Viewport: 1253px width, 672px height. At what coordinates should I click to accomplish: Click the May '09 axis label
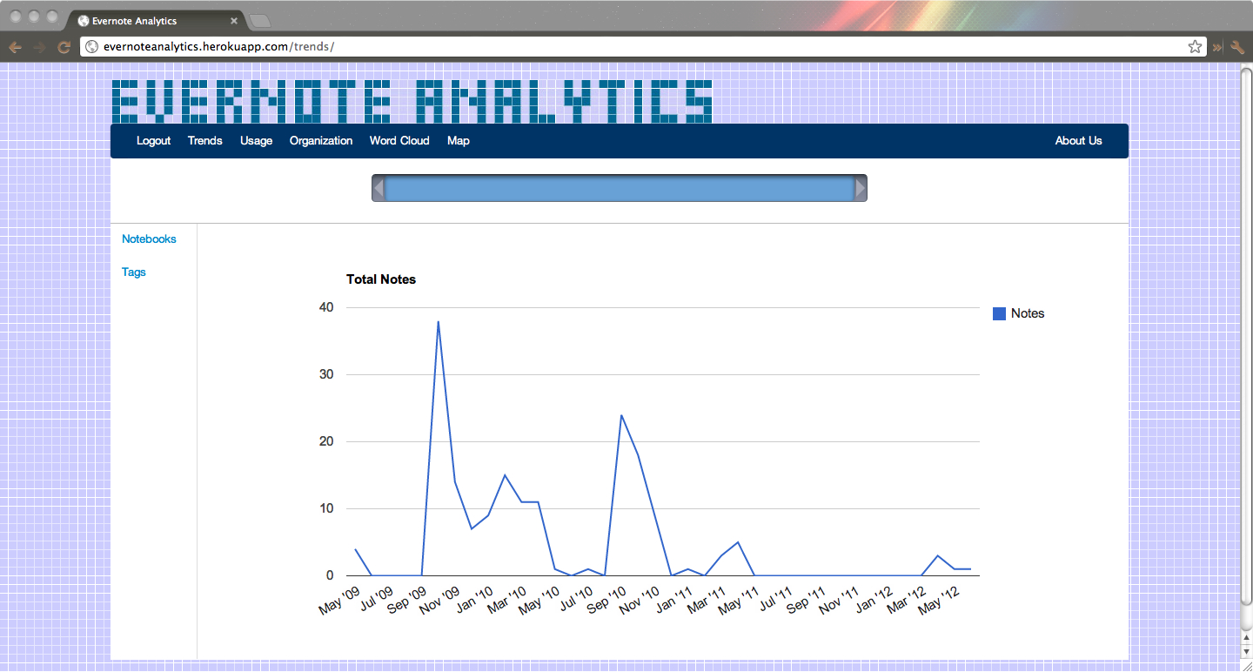pyautogui.click(x=339, y=601)
